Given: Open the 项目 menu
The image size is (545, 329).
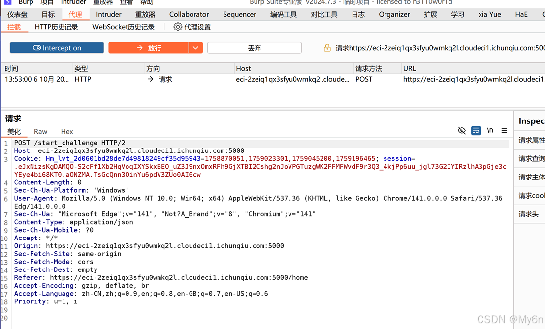Looking at the screenshot, I should click(47, 2).
